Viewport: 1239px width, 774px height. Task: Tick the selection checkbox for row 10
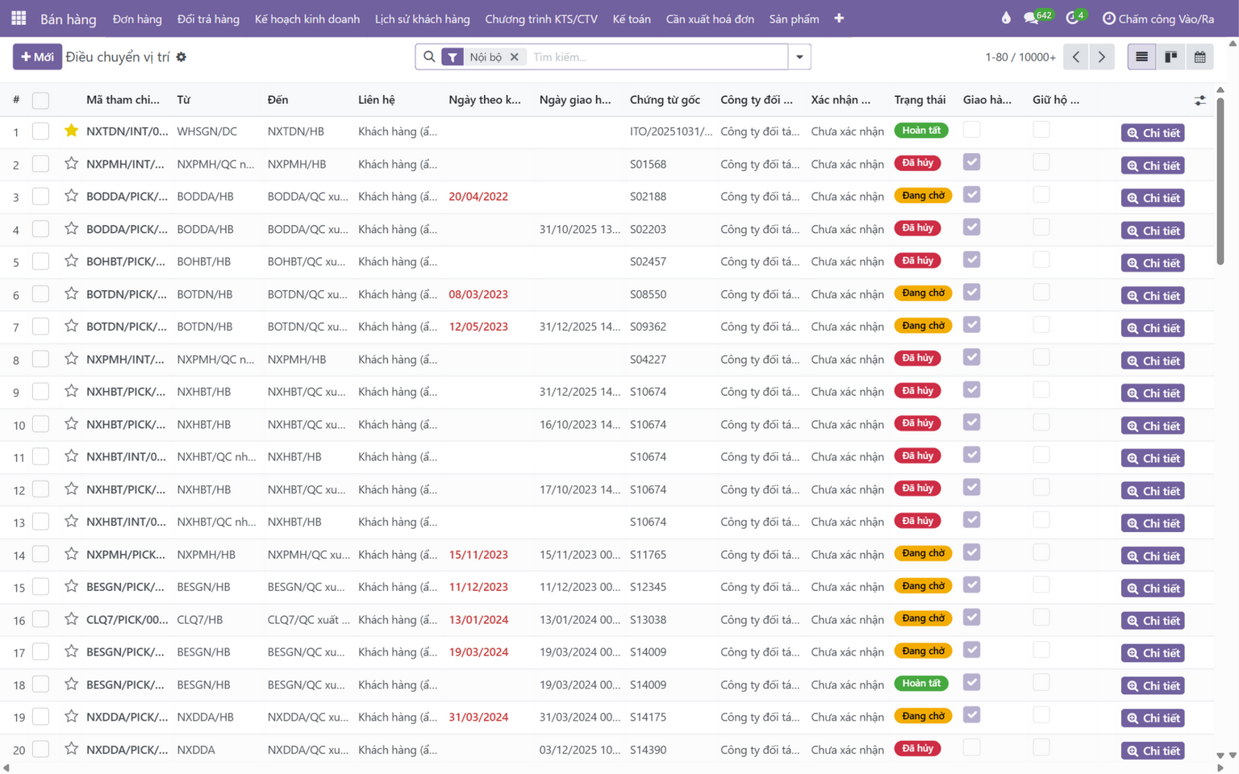click(x=40, y=424)
